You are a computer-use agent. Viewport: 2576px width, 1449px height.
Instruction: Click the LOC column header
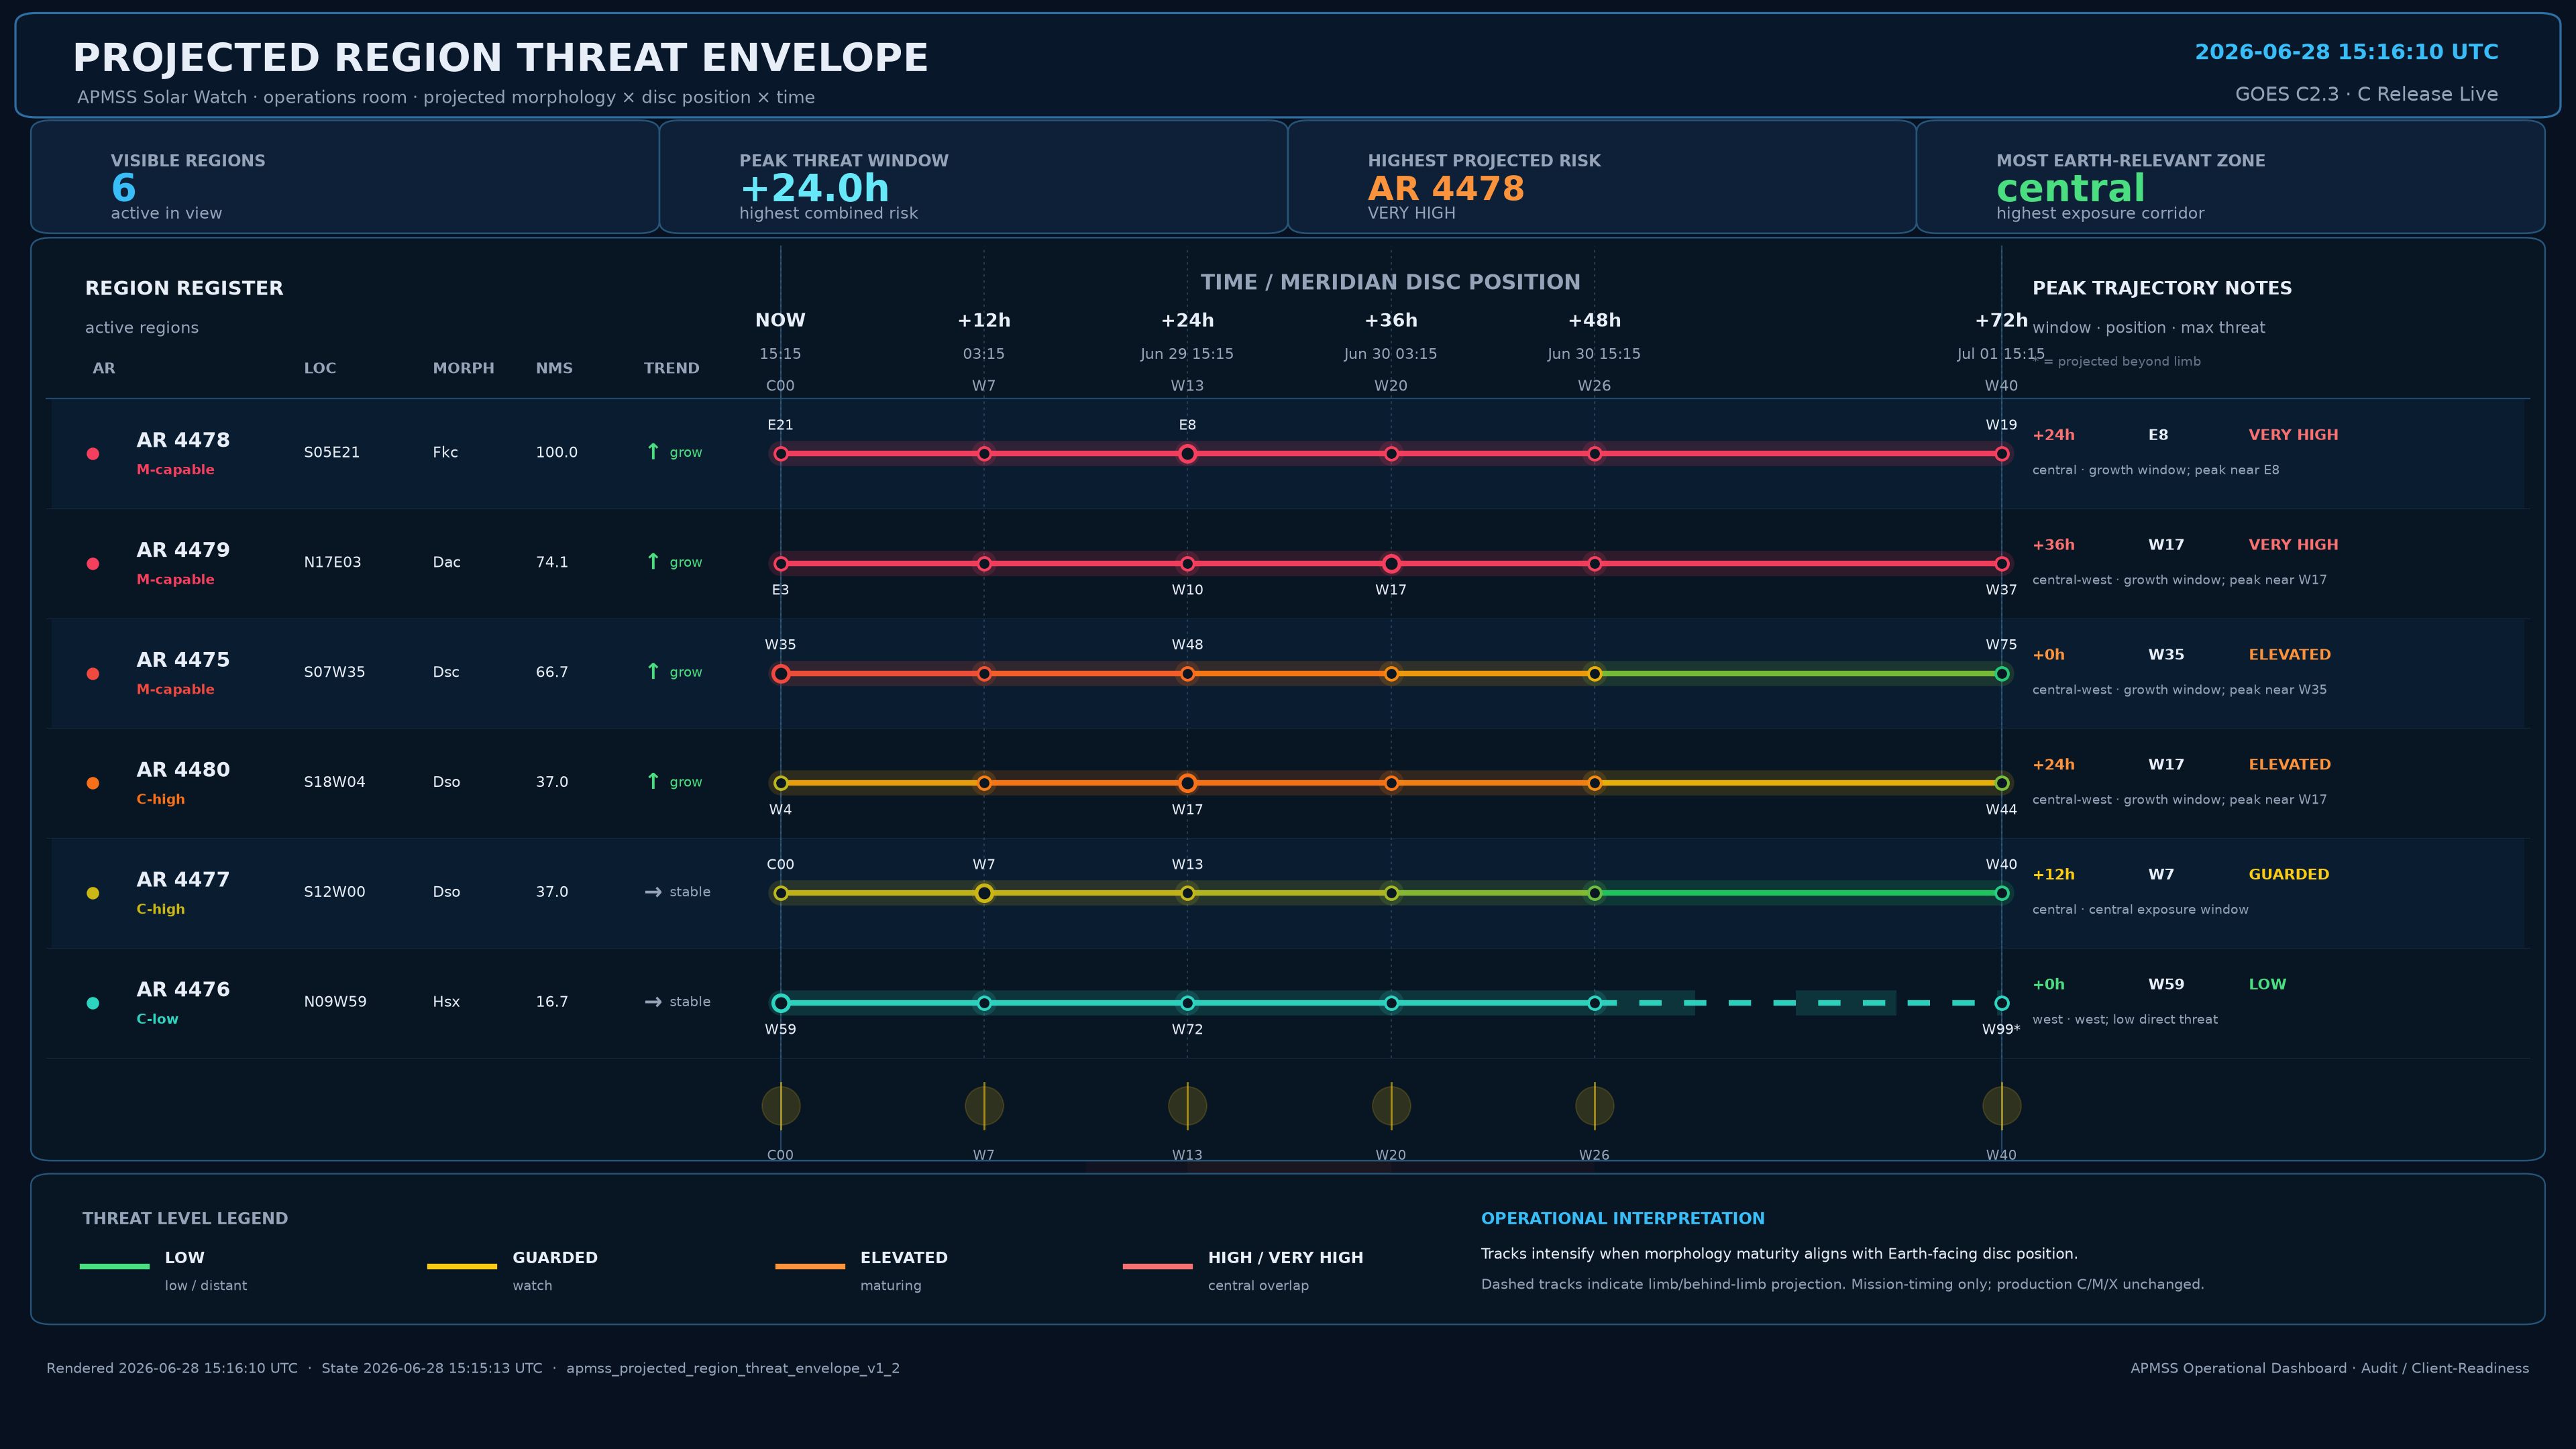point(320,368)
